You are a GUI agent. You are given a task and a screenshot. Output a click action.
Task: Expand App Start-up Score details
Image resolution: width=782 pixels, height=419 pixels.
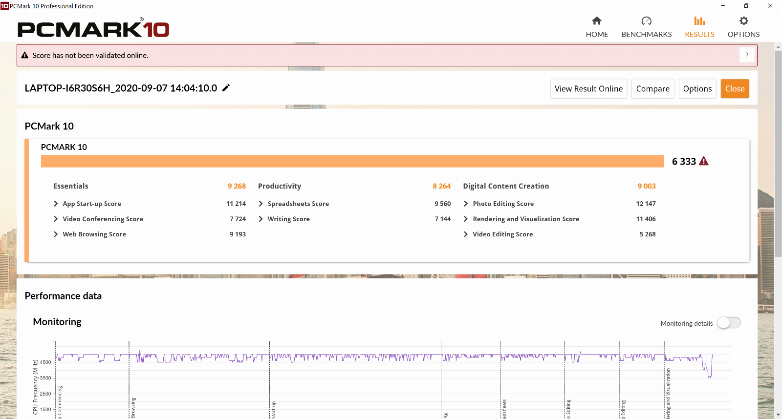56,204
